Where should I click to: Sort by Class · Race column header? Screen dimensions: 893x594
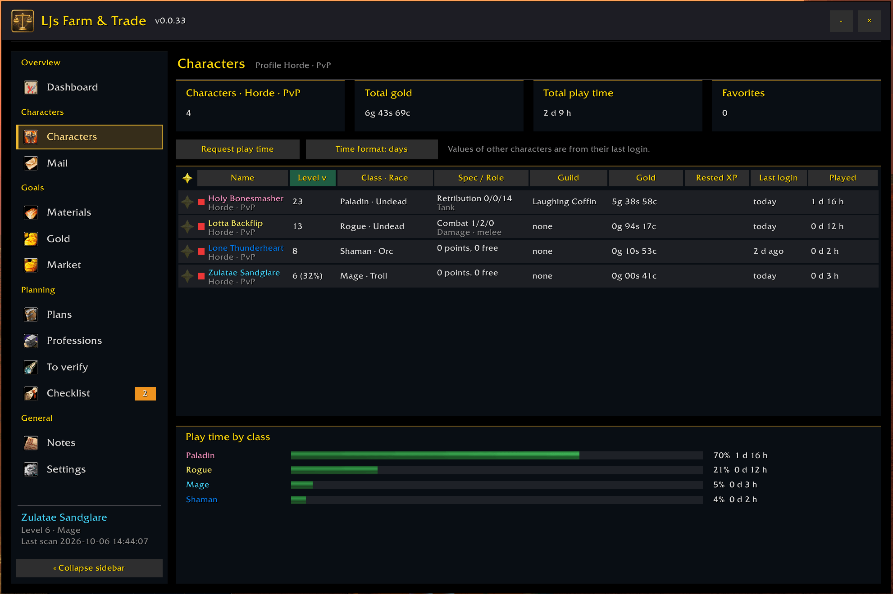(x=385, y=178)
